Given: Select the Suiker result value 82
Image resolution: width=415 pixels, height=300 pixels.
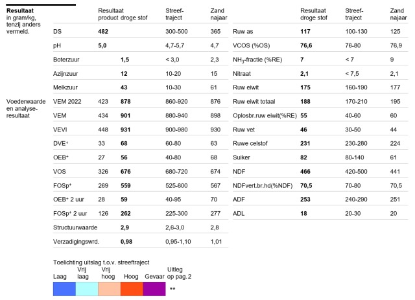Looking at the screenshot, I should [x=303, y=157].
